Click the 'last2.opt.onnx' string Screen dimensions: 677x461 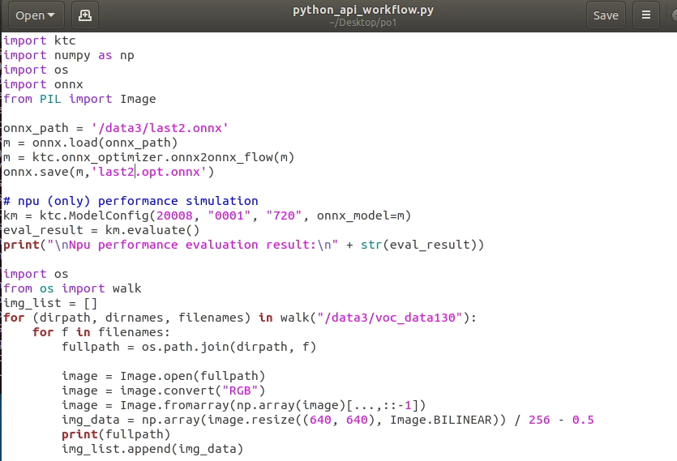(149, 173)
